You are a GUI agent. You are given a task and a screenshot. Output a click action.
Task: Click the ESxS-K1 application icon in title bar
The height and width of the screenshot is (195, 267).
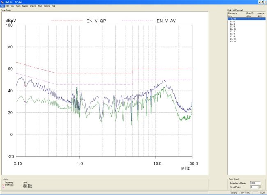point(2,2)
